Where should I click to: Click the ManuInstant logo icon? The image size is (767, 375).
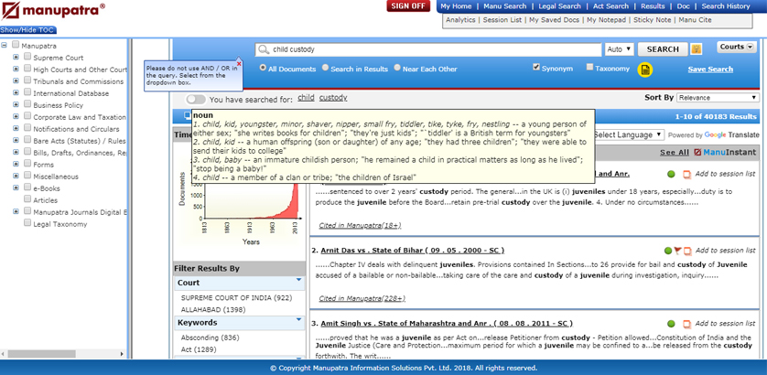click(697, 153)
